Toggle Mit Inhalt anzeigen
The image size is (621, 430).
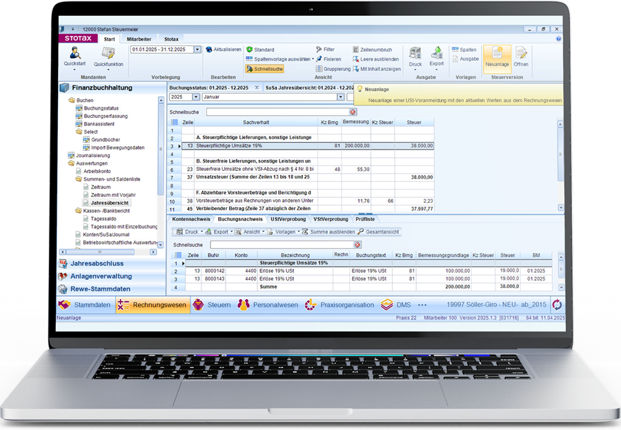(377, 69)
